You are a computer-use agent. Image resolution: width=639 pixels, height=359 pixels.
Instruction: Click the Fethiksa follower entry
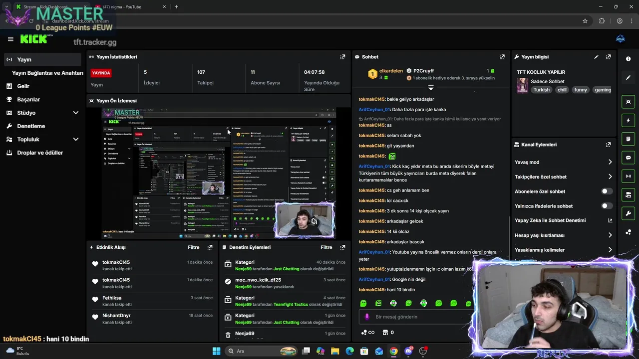(x=152, y=301)
